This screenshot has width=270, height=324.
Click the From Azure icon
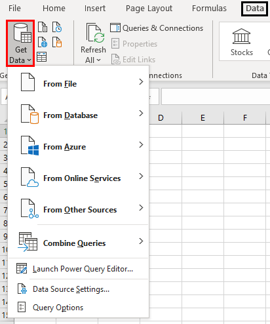tap(29, 146)
